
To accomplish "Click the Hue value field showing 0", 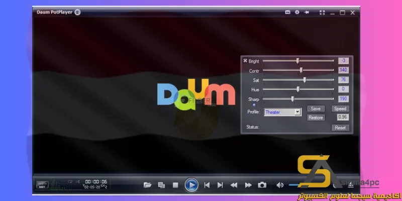I will (x=344, y=89).
